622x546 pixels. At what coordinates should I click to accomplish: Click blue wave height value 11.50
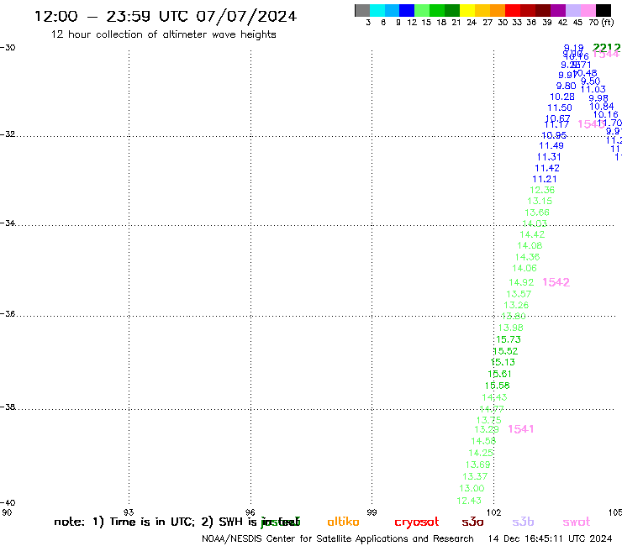tap(560, 108)
